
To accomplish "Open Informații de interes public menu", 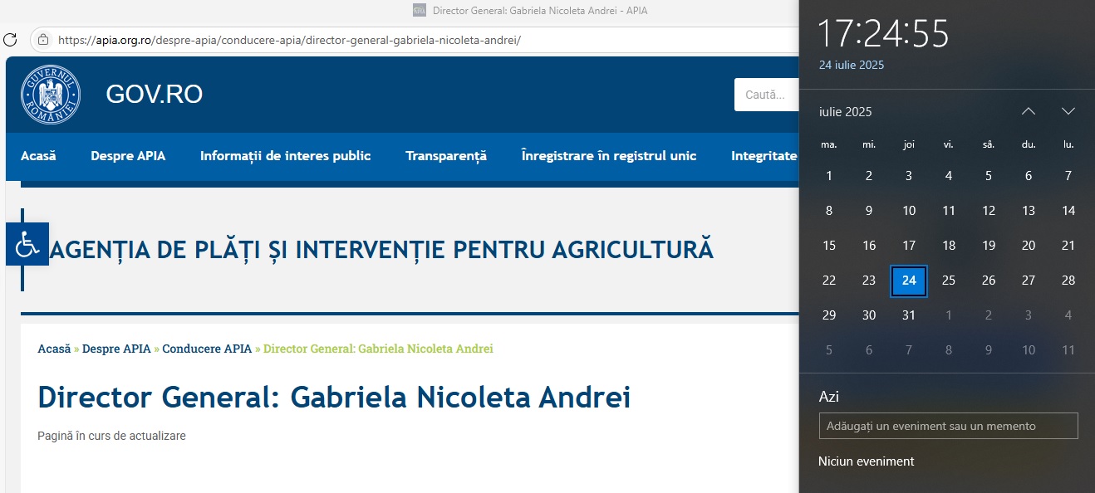I will coord(286,156).
